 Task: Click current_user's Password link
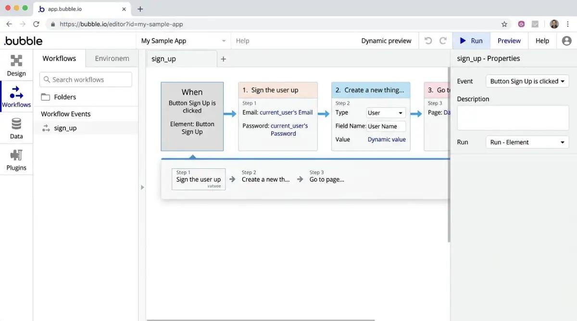click(x=288, y=130)
